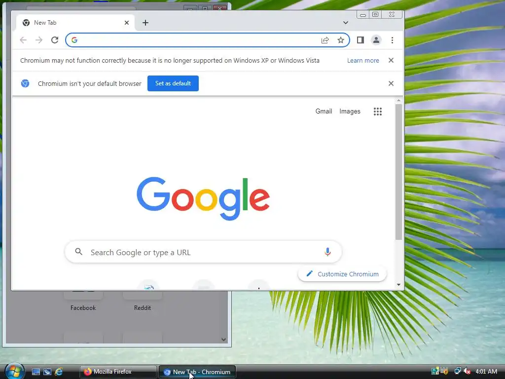Screen dimensions: 505x379
Task: Dismiss the default browser infobar
Action: pyautogui.click(x=391, y=83)
